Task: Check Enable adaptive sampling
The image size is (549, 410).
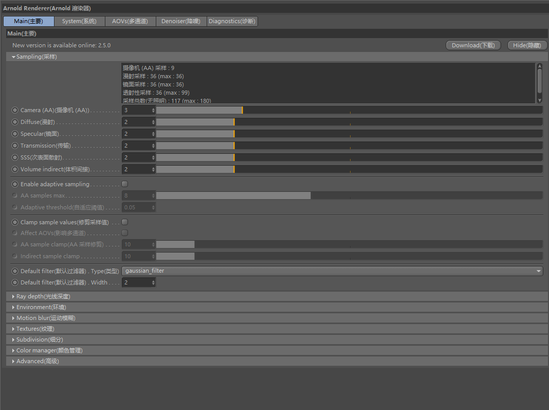Action: 124,184
